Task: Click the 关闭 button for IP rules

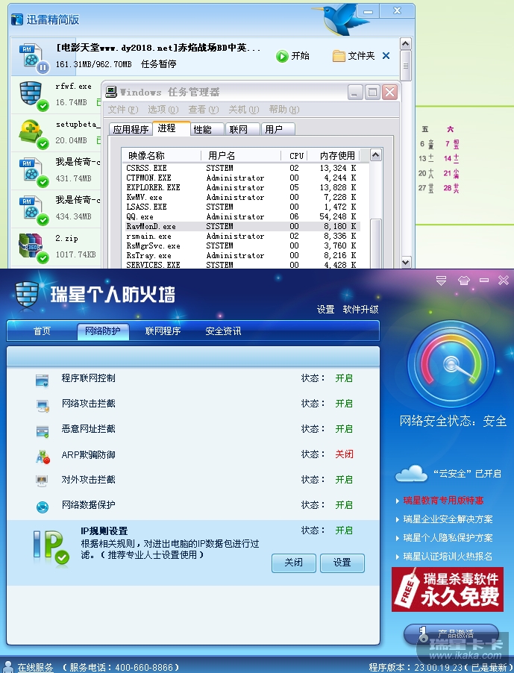Action: (x=293, y=563)
